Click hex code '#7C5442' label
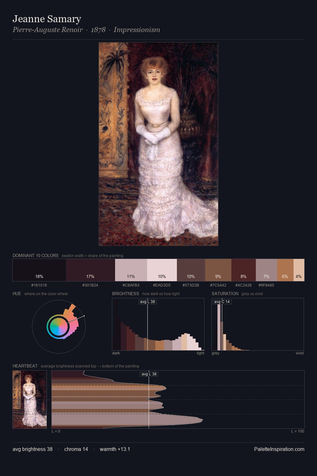317x476 pixels. (218, 285)
